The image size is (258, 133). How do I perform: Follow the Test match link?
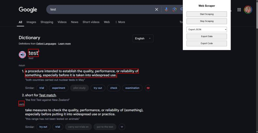click(x=47, y=95)
